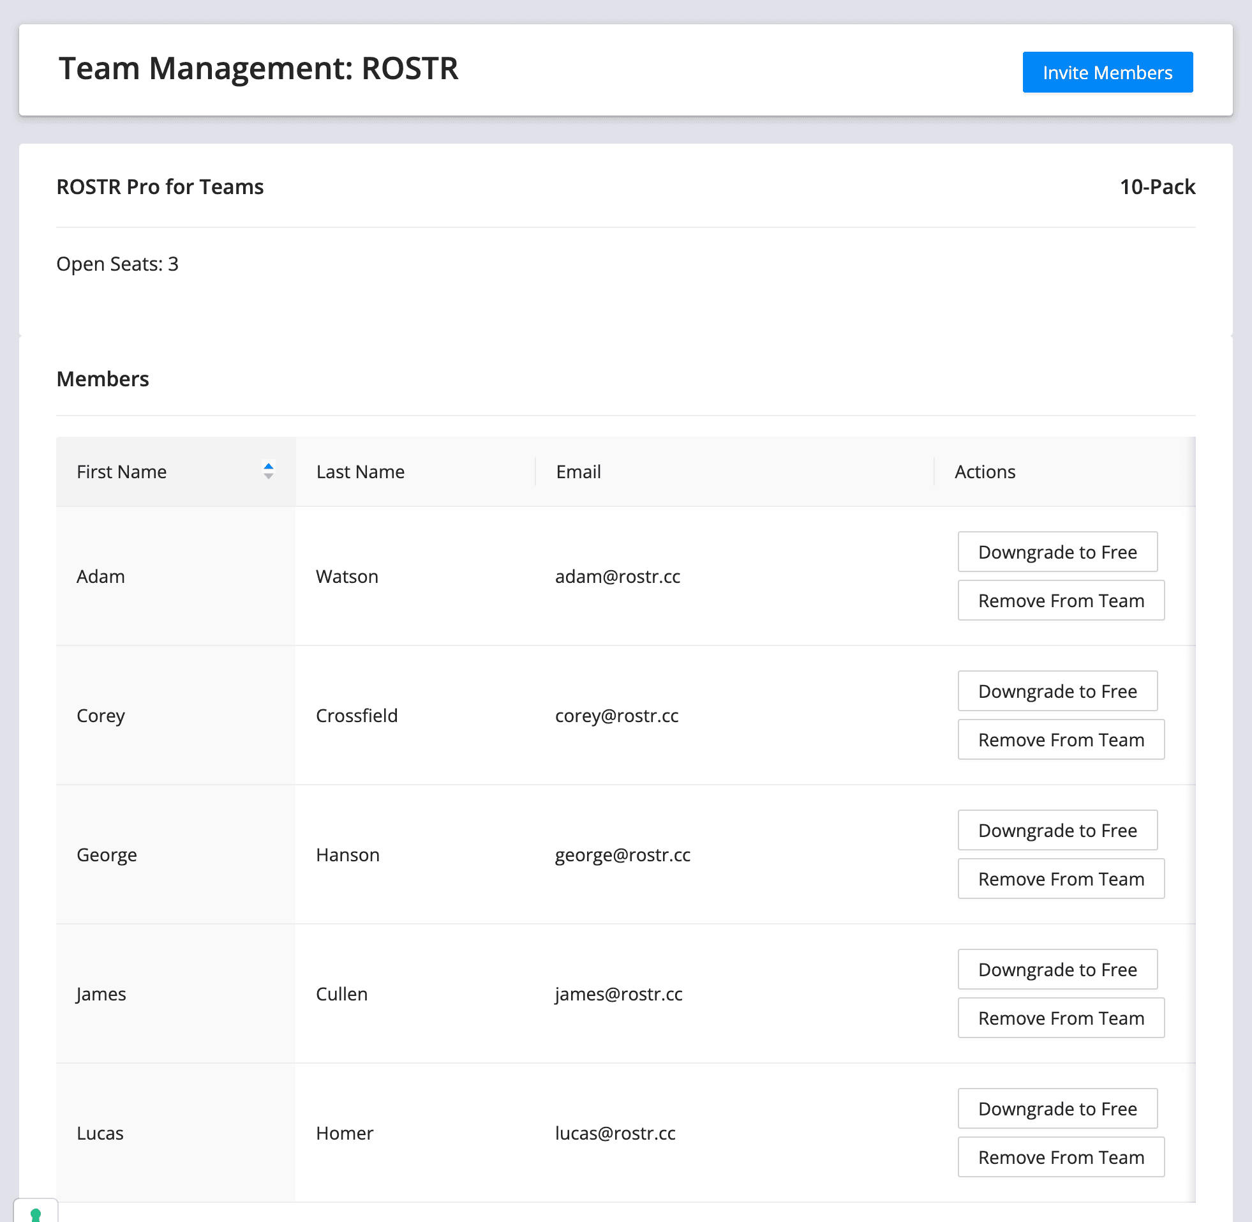Click george@rostr.cc email text

(x=623, y=855)
